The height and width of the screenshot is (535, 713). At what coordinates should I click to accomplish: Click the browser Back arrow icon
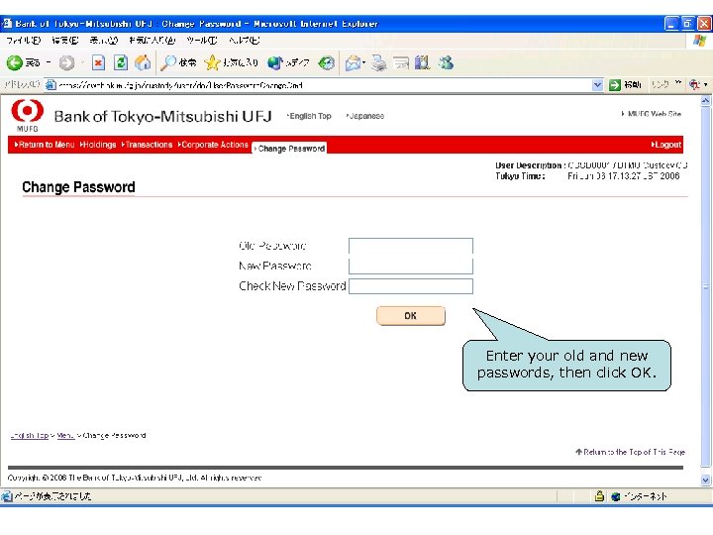(15, 62)
